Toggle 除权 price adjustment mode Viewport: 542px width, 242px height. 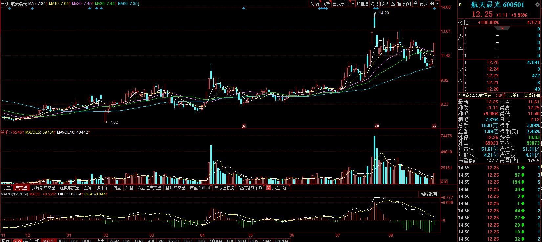pos(384,4)
